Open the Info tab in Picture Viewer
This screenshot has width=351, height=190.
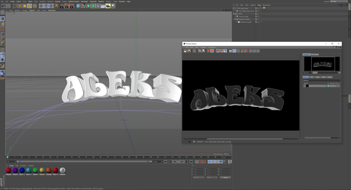coord(312,77)
